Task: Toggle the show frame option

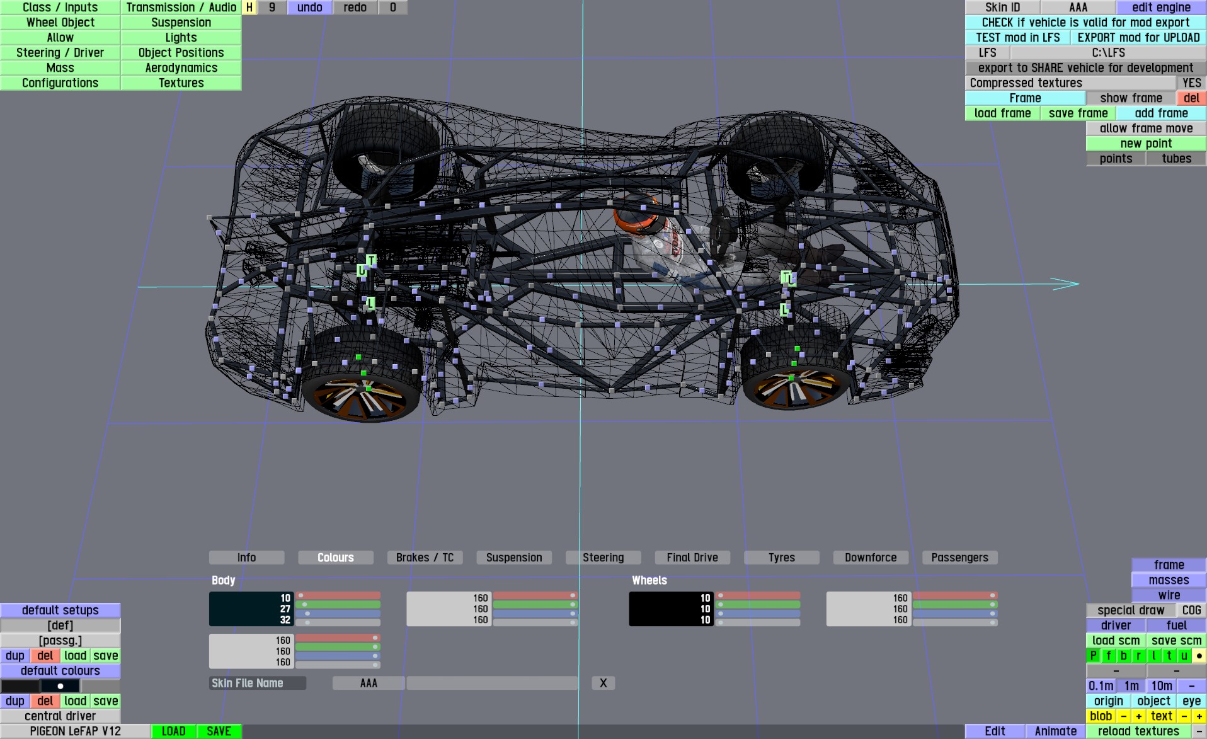Action: (1130, 98)
